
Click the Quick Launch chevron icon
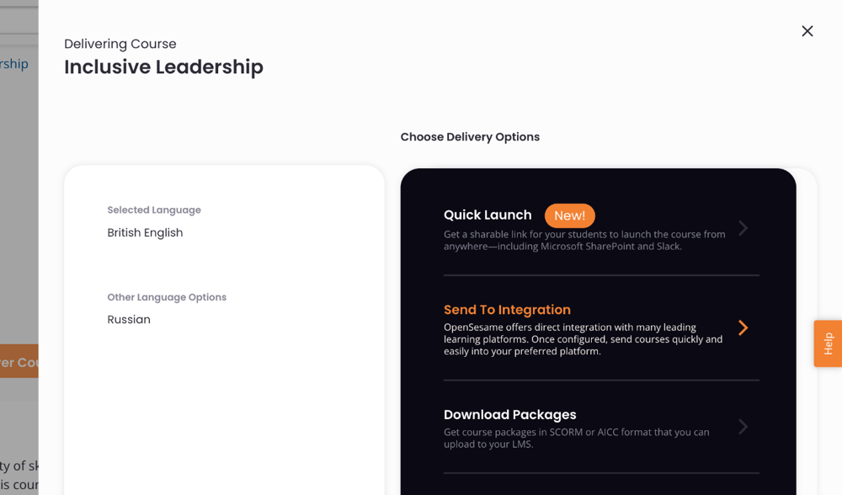pos(743,227)
